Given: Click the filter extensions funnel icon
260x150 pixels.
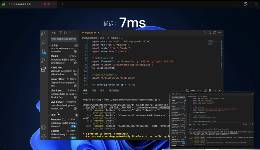Looking at the screenshot, I should (x=61, y=33).
